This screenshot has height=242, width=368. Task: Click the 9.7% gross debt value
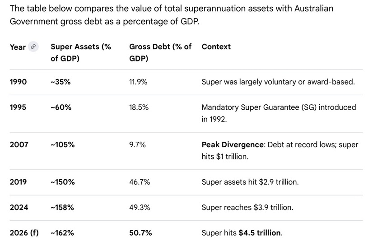point(137,144)
